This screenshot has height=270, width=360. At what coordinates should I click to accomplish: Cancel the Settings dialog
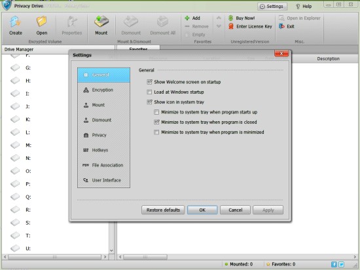[x=236, y=210]
